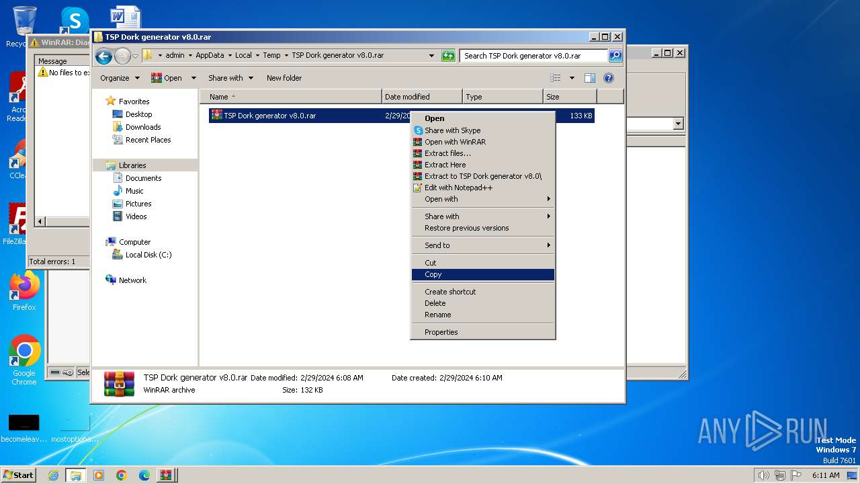Expand the Share with submenu in context menu

483,216
